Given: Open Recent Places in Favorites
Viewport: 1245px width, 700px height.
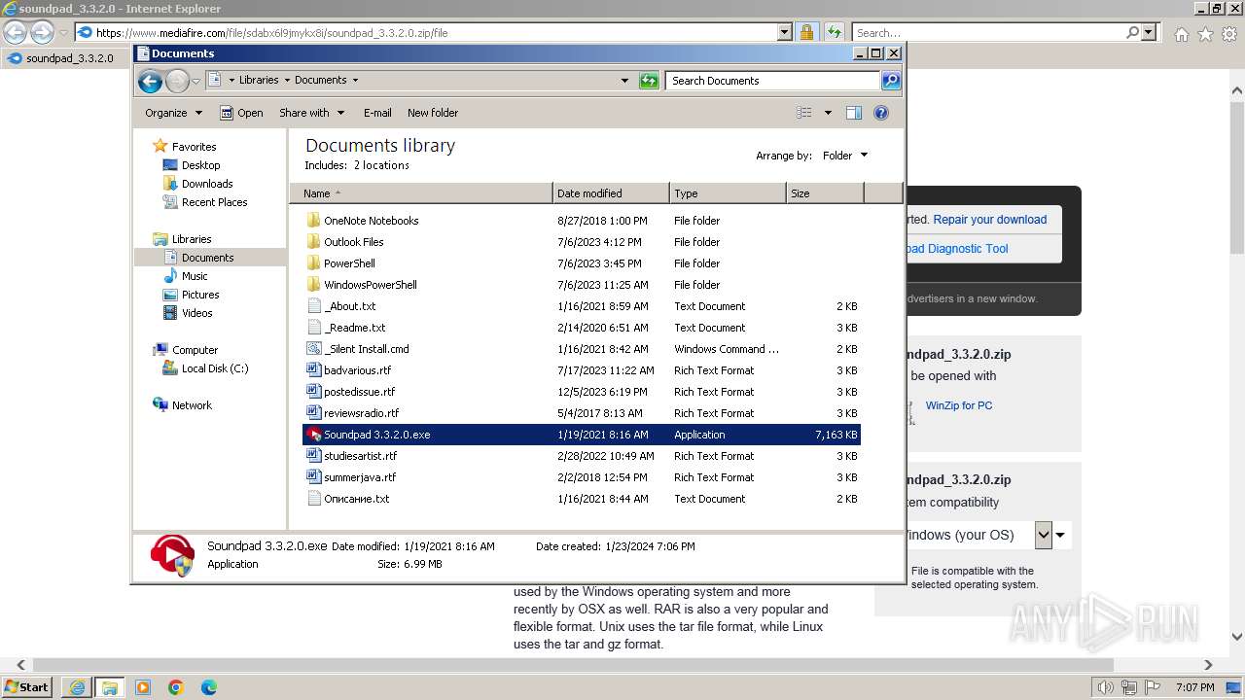Looking at the screenshot, I should tap(214, 202).
